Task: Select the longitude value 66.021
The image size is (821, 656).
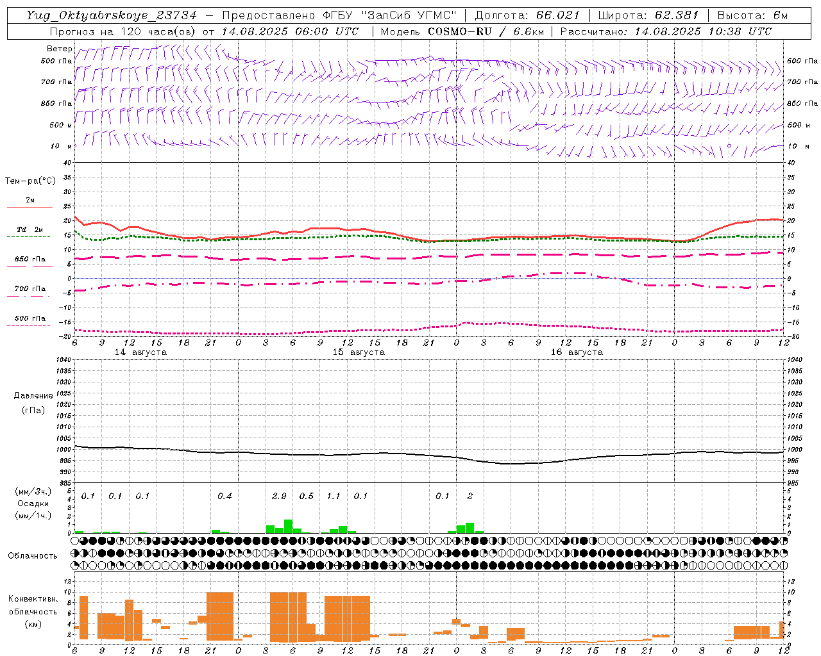Action: tap(557, 15)
